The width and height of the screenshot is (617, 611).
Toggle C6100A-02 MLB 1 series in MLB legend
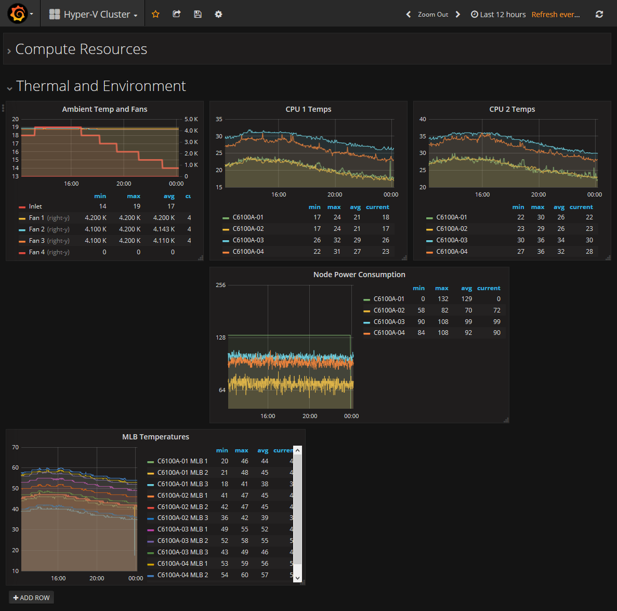click(x=182, y=495)
